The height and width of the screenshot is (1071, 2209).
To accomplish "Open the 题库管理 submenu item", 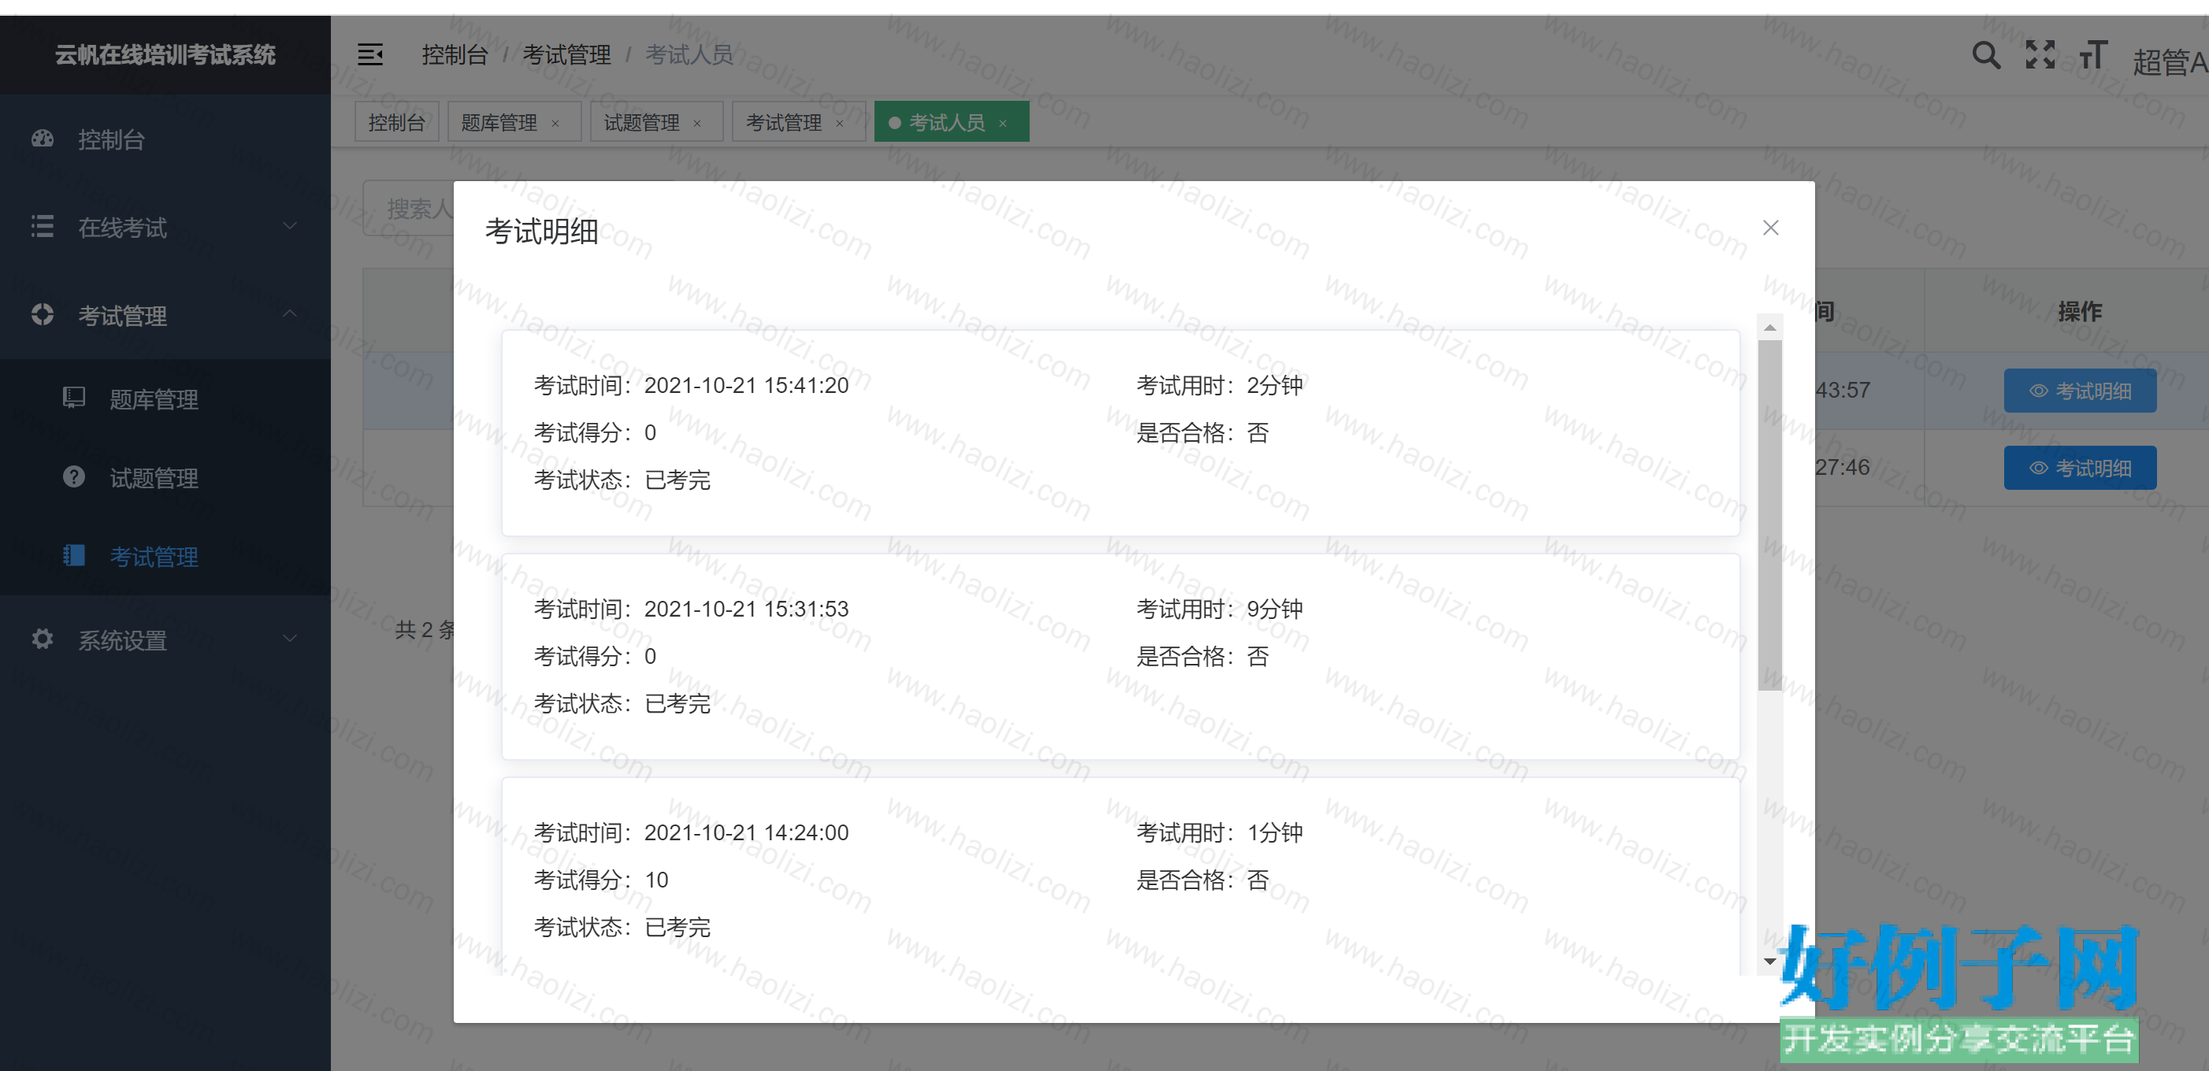I will (165, 398).
